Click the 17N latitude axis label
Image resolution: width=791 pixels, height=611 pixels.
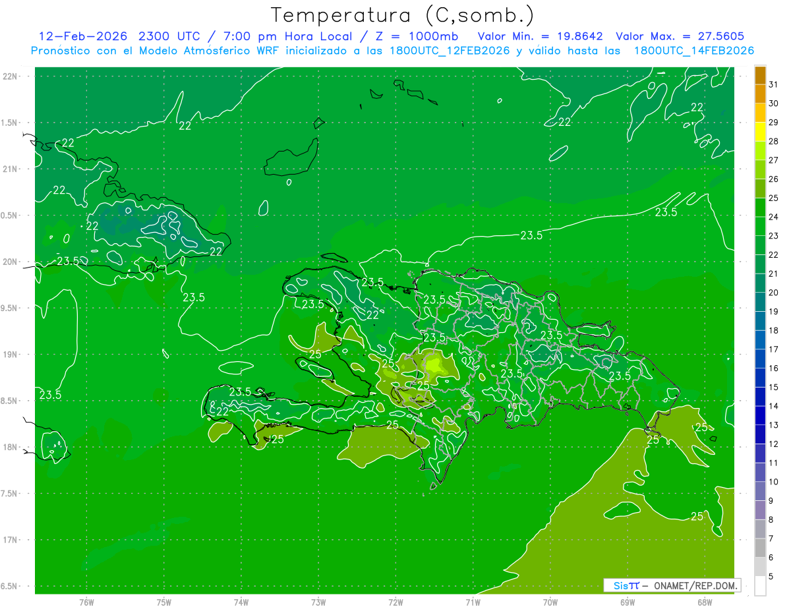coord(11,540)
